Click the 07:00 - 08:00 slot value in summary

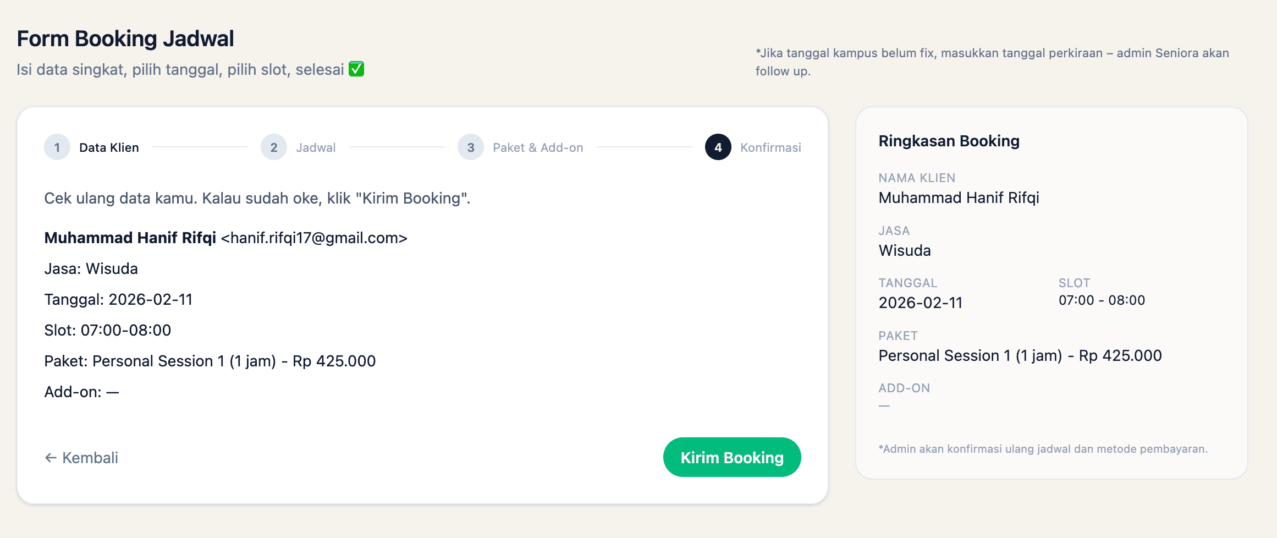pyautogui.click(x=1102, y=300)
